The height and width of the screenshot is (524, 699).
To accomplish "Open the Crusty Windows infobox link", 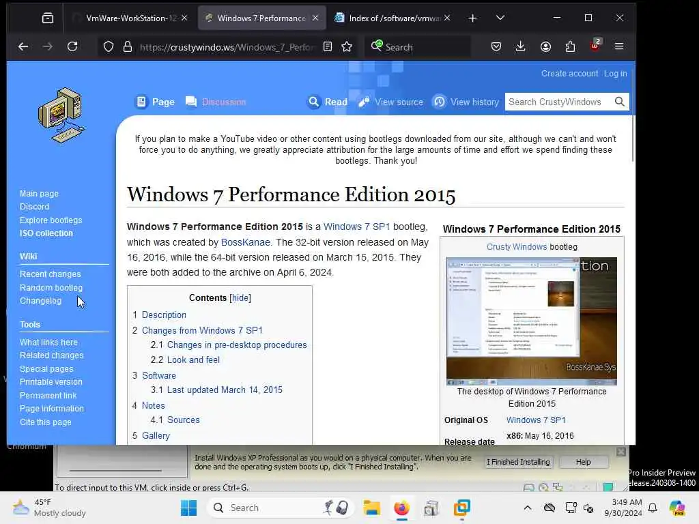I will [x=516, y=247].
